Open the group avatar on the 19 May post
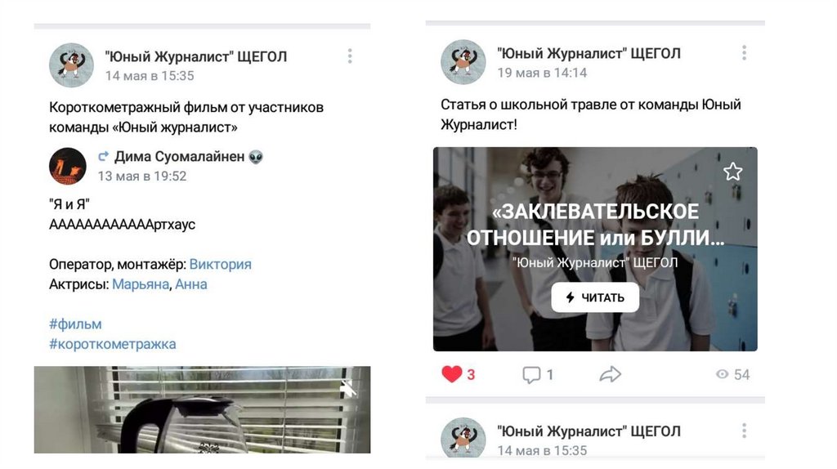Image resolution: width=837 pixels, height=469 pixels. click(463, 62)
